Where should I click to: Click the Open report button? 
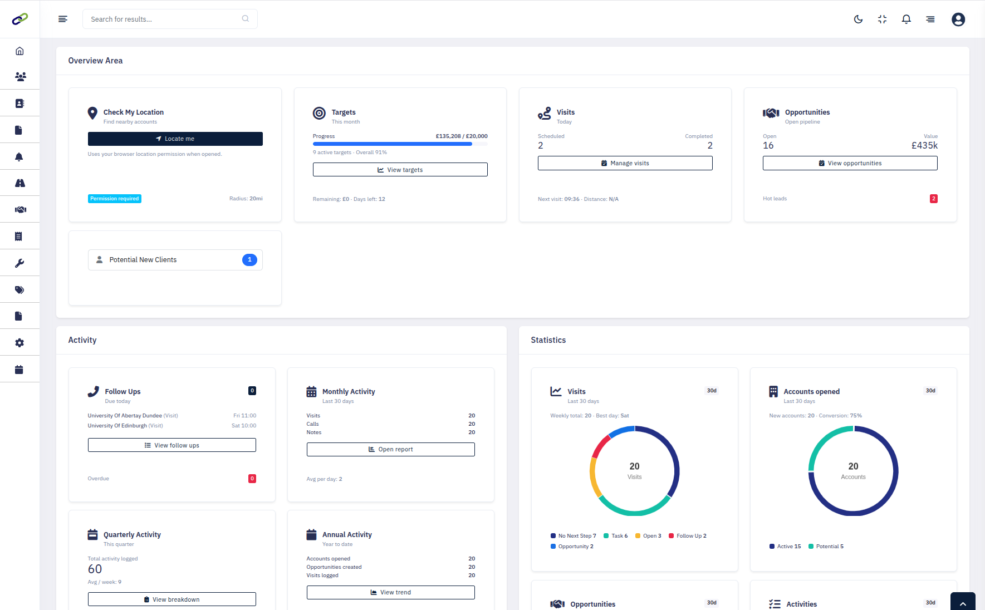tap(391, 449)
